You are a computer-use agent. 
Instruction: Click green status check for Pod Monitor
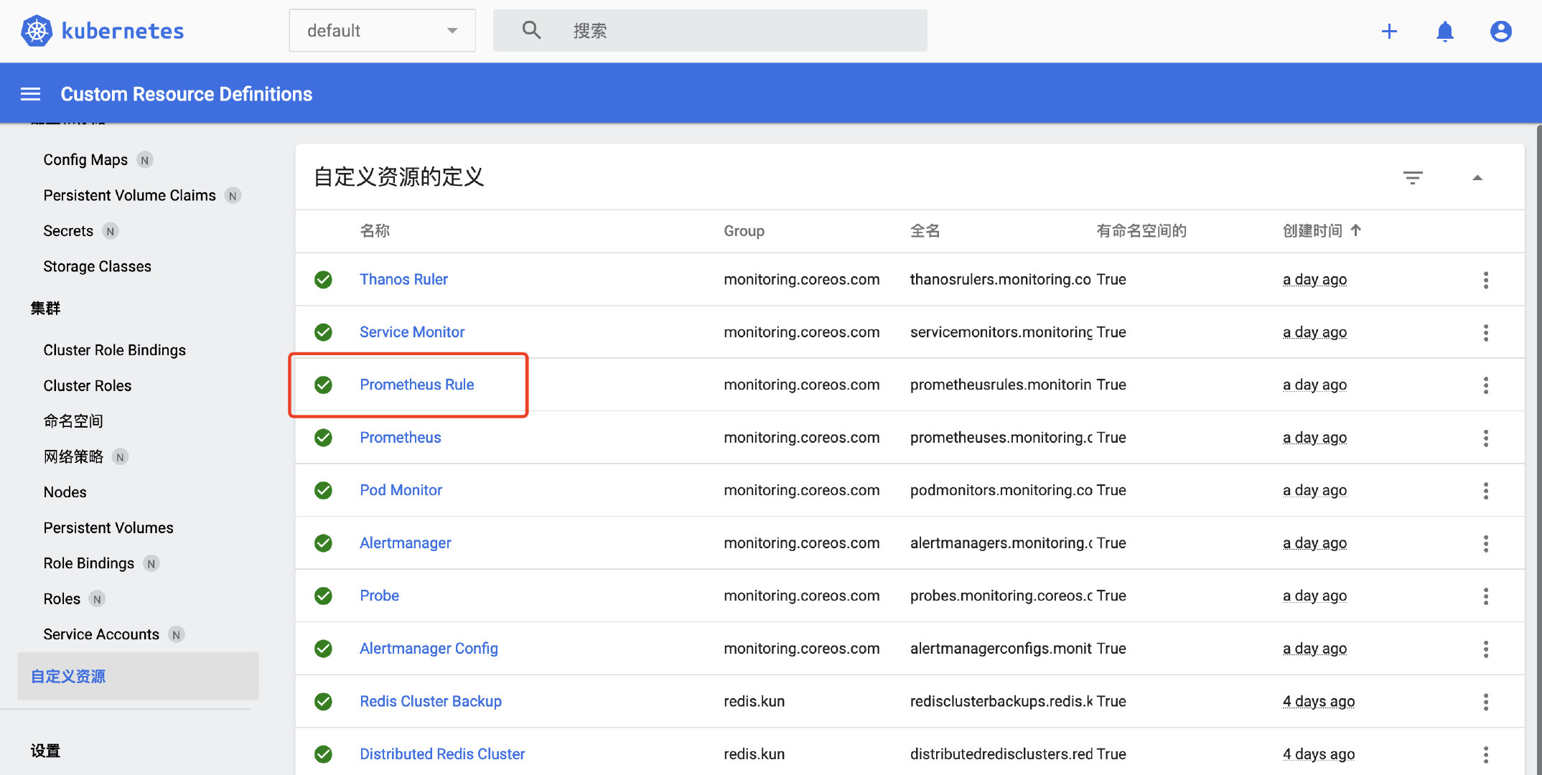(x=323, y=490)
